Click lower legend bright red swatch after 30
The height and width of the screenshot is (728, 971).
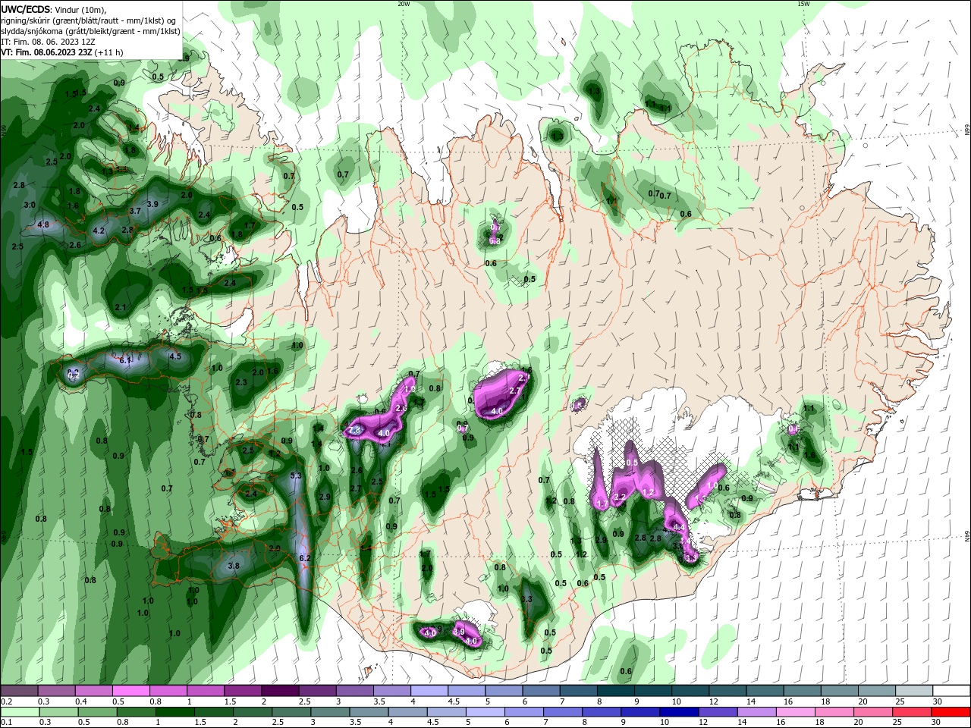coord(951,712)
